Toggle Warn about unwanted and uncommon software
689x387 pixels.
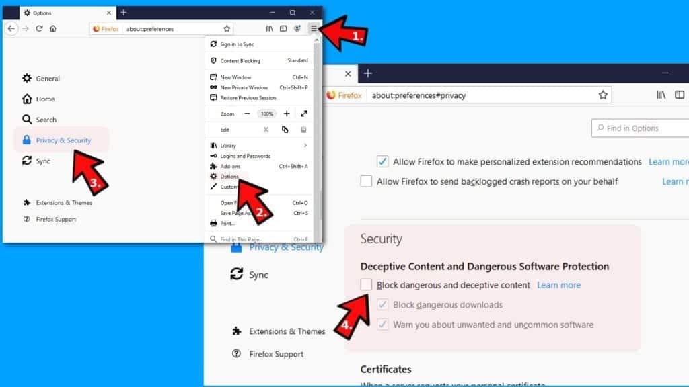382,325
